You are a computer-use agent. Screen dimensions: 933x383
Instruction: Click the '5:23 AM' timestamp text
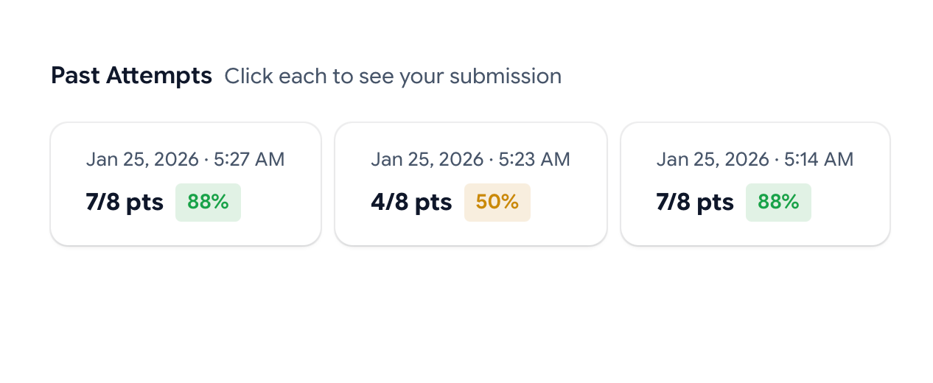click(534, 159)
